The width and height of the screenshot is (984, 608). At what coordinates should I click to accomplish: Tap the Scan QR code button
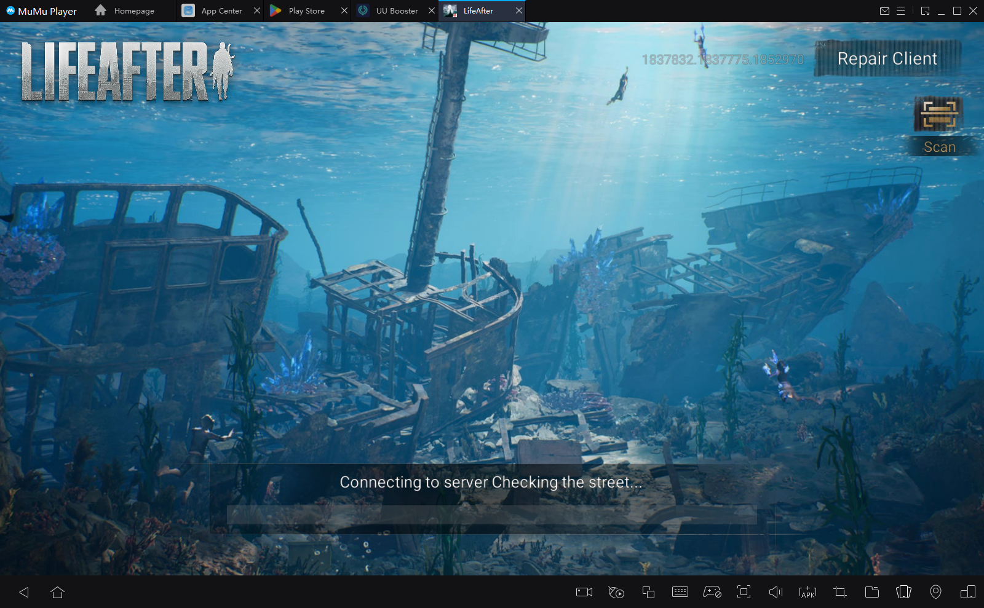[x=938, y=125]
